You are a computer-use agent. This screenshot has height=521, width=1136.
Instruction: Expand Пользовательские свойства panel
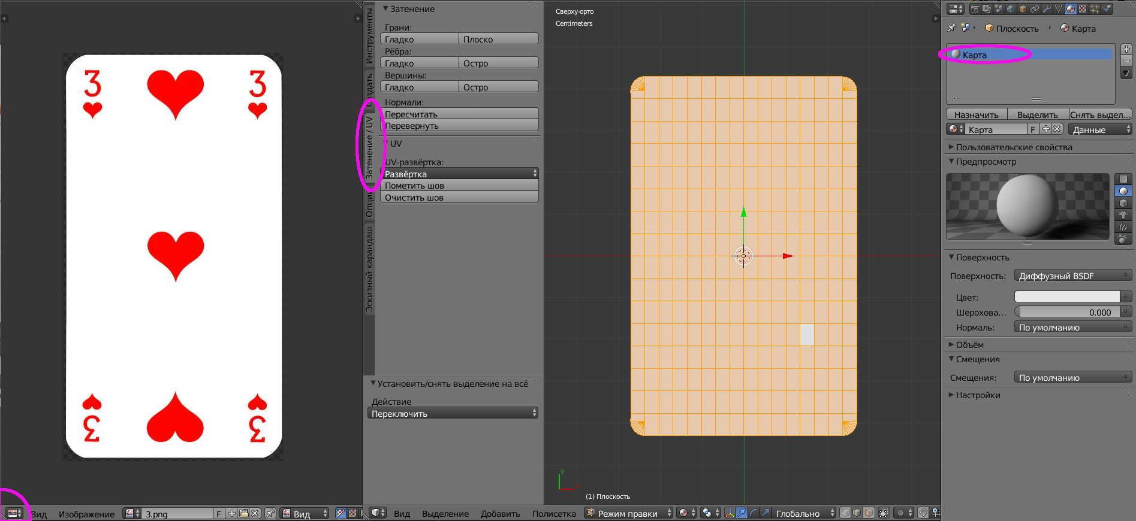1013,147
